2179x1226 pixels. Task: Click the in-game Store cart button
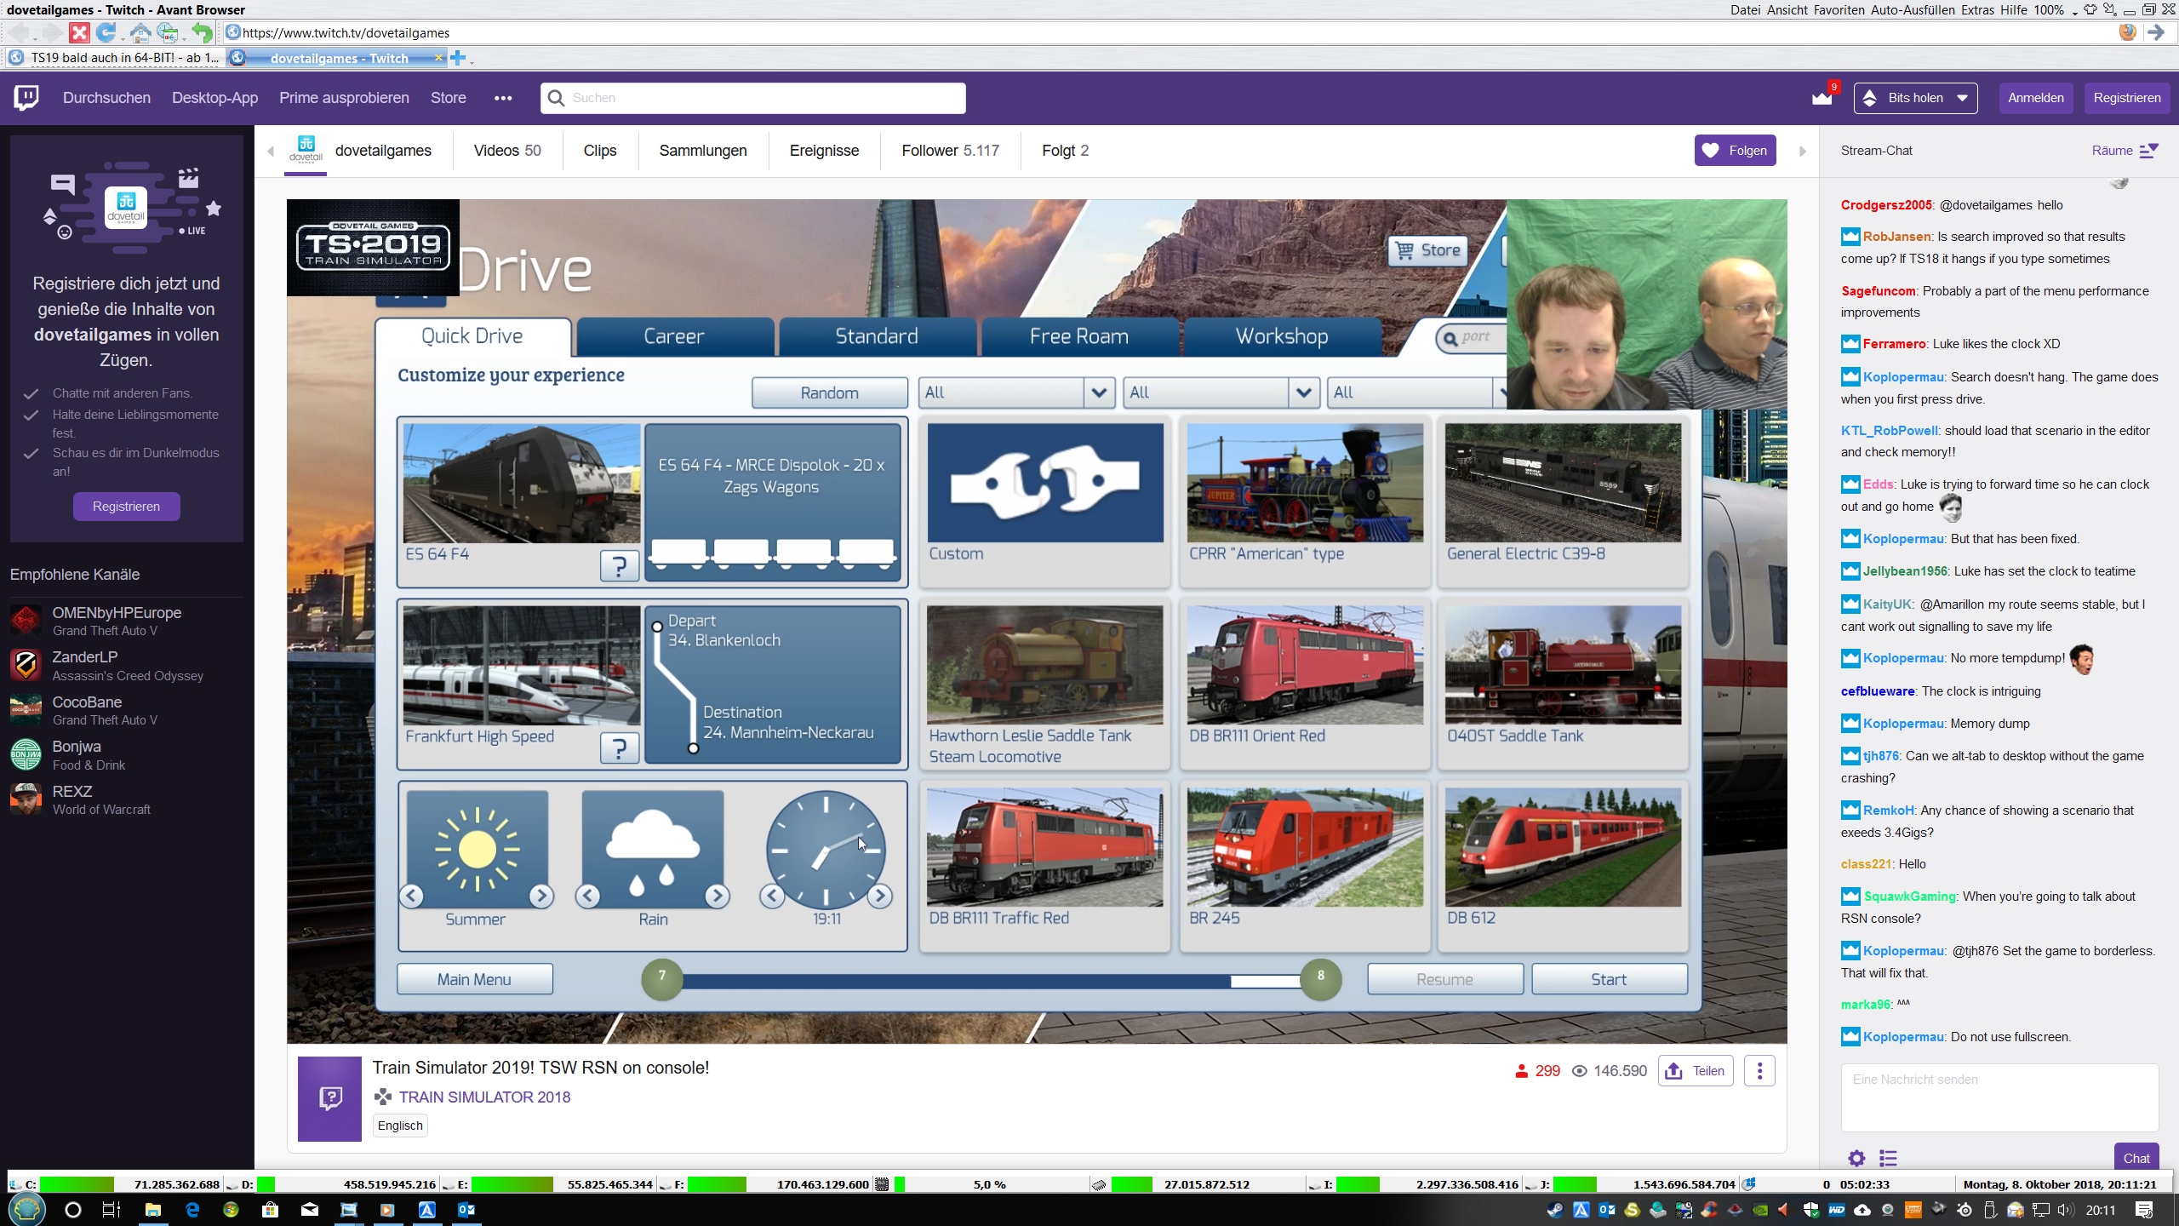1428,250
